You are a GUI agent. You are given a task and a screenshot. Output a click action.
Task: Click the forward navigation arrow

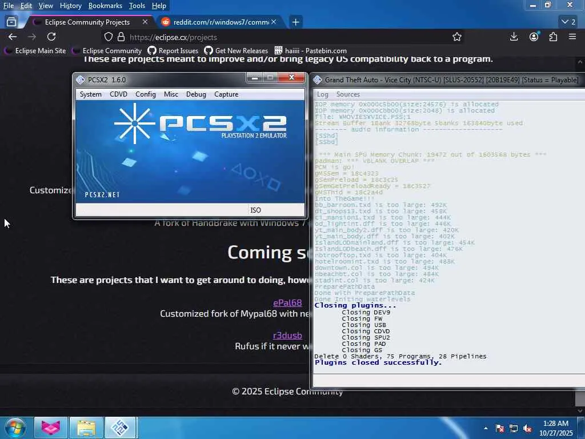pyautogui.click(x=32, y=37)
